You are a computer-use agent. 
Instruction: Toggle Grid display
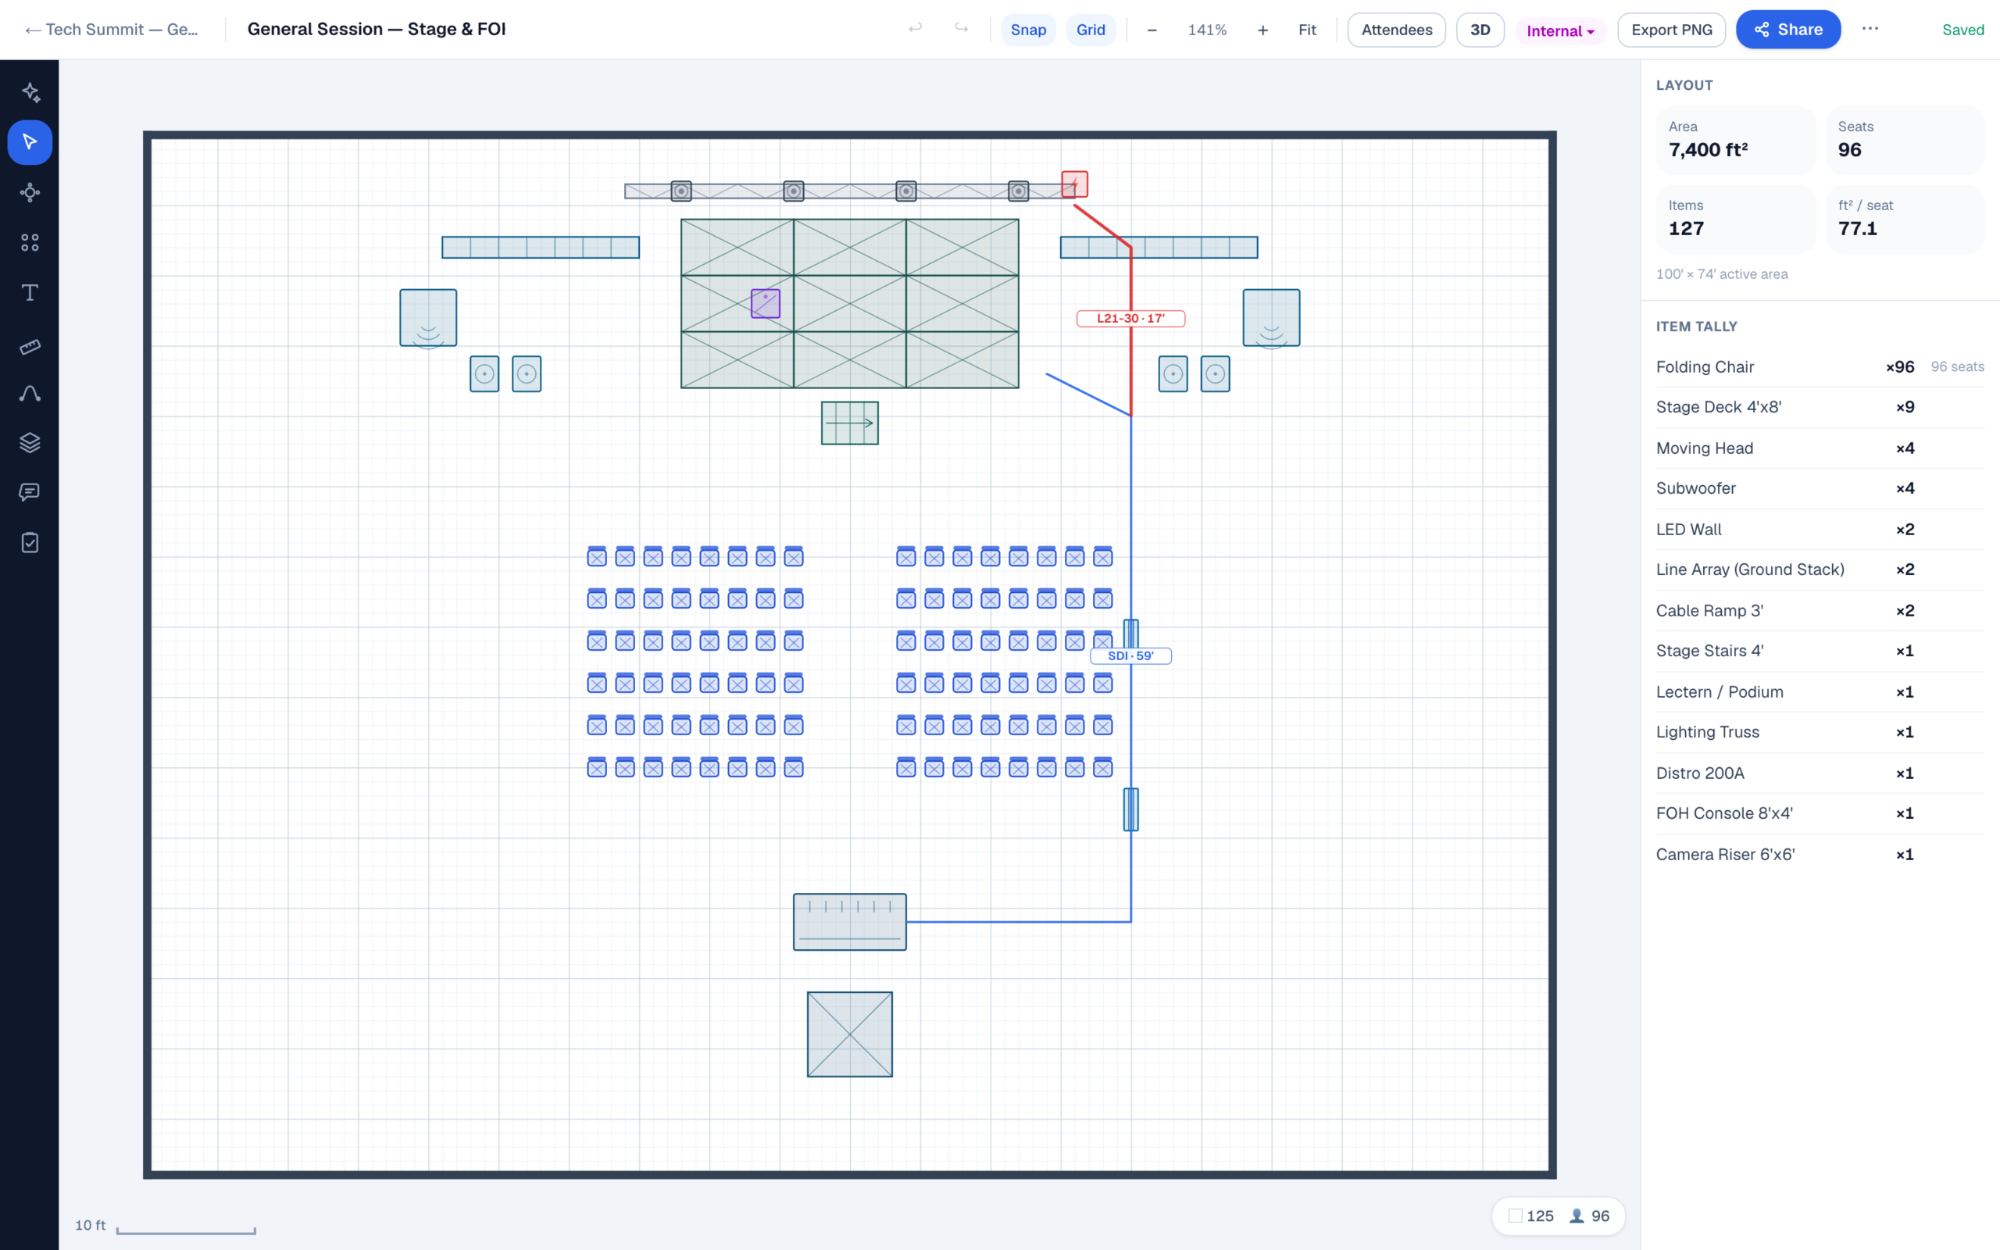coord(1091,30)
